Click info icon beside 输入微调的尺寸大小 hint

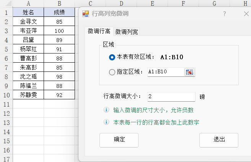tap(107, 110)
